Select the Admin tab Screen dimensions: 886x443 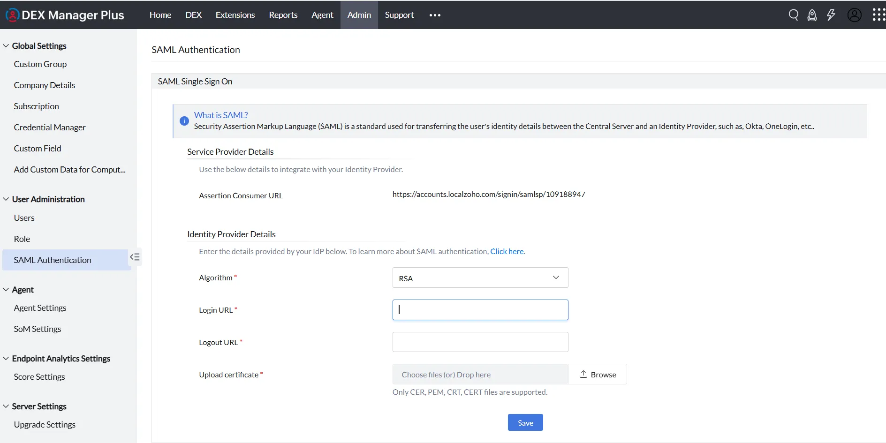359,15
